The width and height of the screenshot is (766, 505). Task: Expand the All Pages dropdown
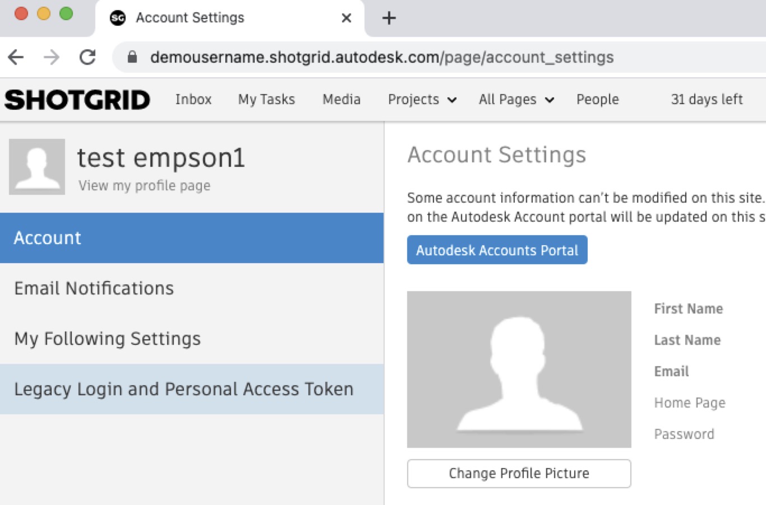(516, 100)
